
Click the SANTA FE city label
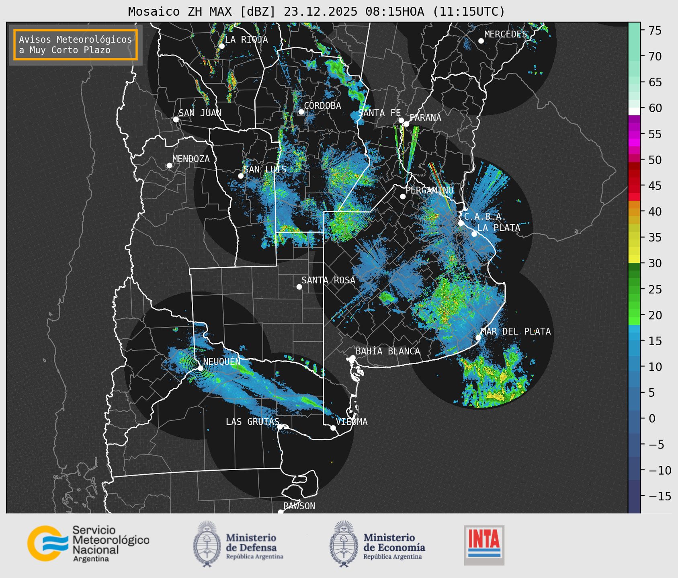tap(380, 113)
